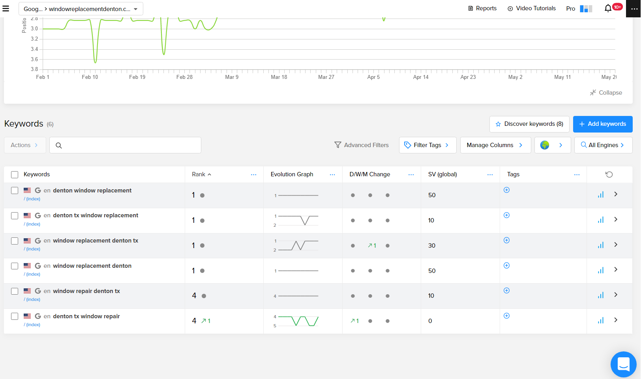Open Video Tutorials
Viewport: 641px width, 379px height.
point(531,8)
